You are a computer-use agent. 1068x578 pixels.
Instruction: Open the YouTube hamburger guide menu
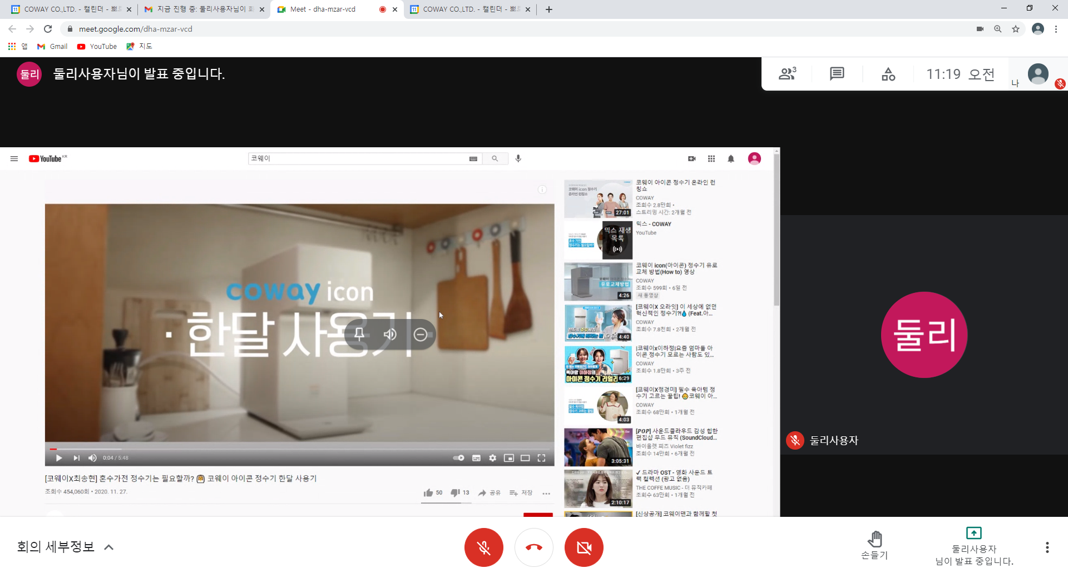click(14, 159)
